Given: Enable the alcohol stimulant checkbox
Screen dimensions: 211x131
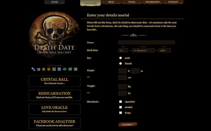Looking at the screenshot, I should click(121, 107).
